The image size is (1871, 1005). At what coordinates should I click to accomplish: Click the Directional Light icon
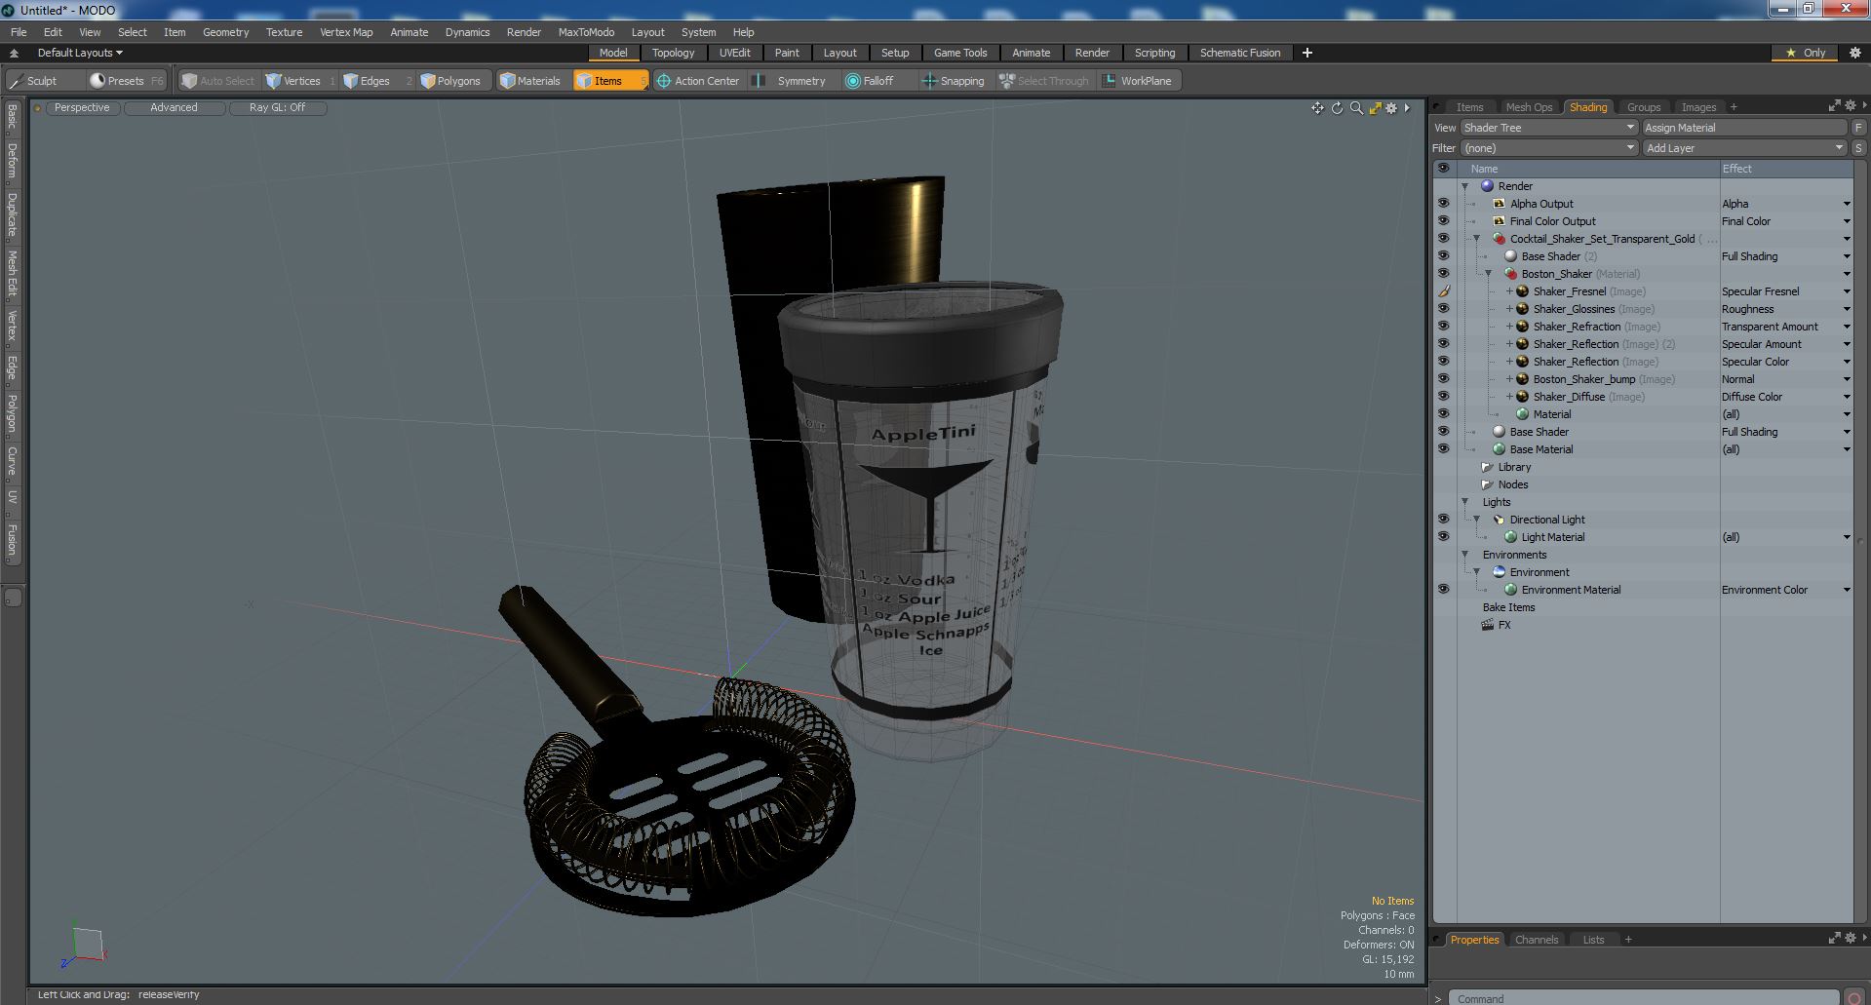click(1499, 520)
